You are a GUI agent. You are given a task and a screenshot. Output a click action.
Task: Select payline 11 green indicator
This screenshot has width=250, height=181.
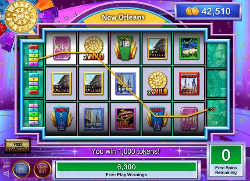click(33, 114)
